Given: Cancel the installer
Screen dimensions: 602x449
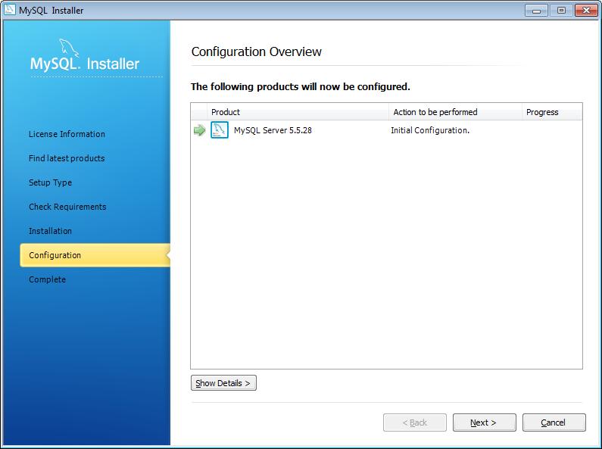Looking at the screenshot, I should coord(554,422).
